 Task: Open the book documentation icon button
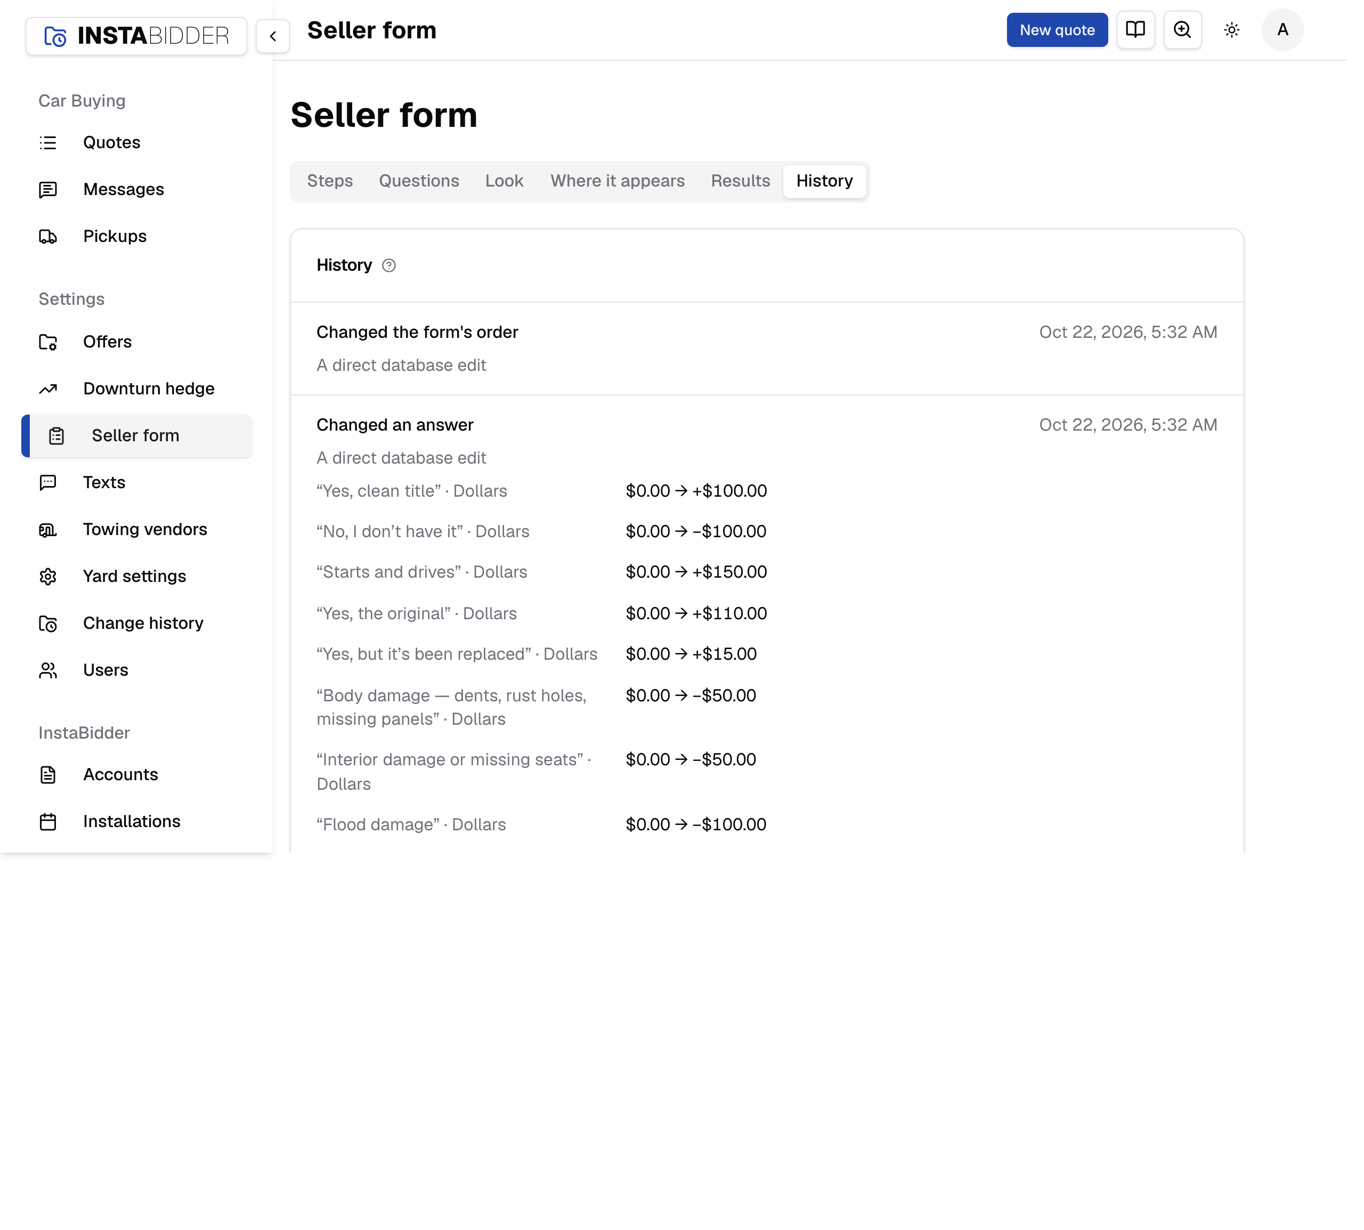pyautogui.click(x=1135, y=30)
